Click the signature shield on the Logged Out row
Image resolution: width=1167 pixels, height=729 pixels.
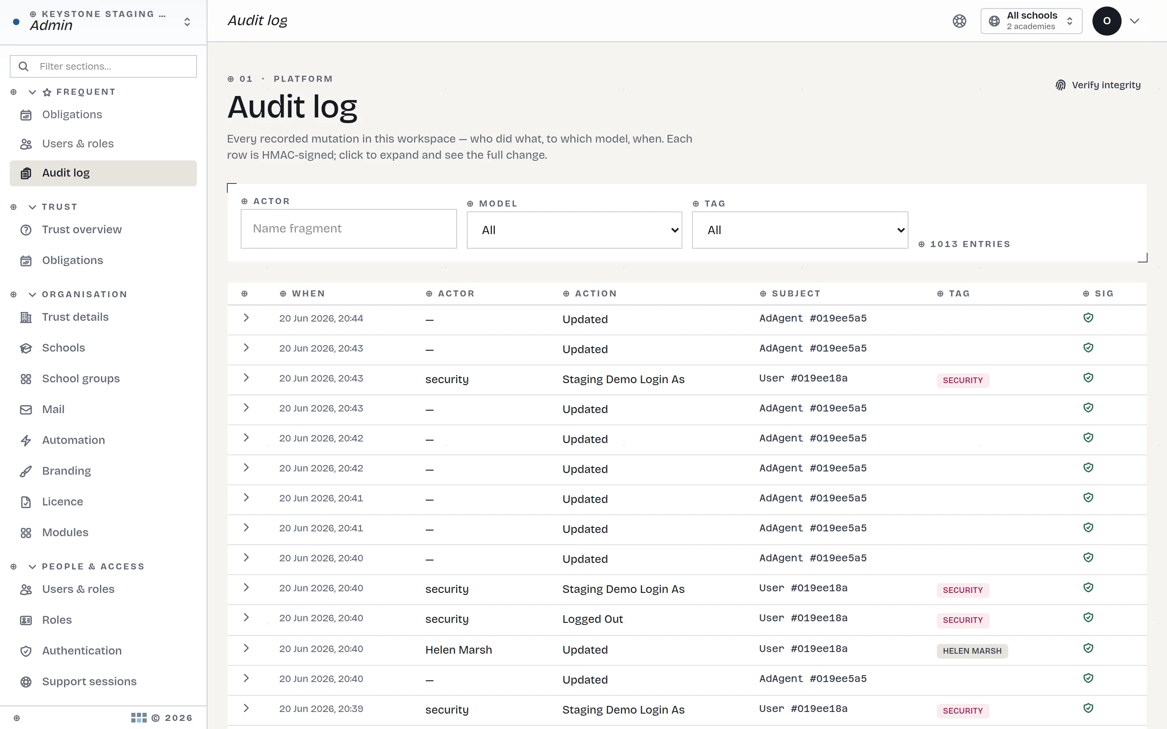pos(1088,617)
